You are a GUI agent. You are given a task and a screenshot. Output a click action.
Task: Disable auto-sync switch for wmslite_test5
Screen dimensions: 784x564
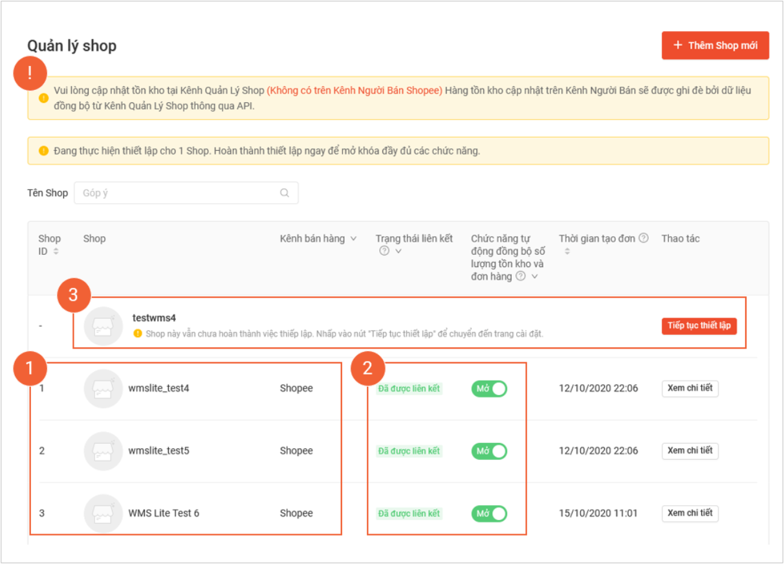tap(489, 451)
